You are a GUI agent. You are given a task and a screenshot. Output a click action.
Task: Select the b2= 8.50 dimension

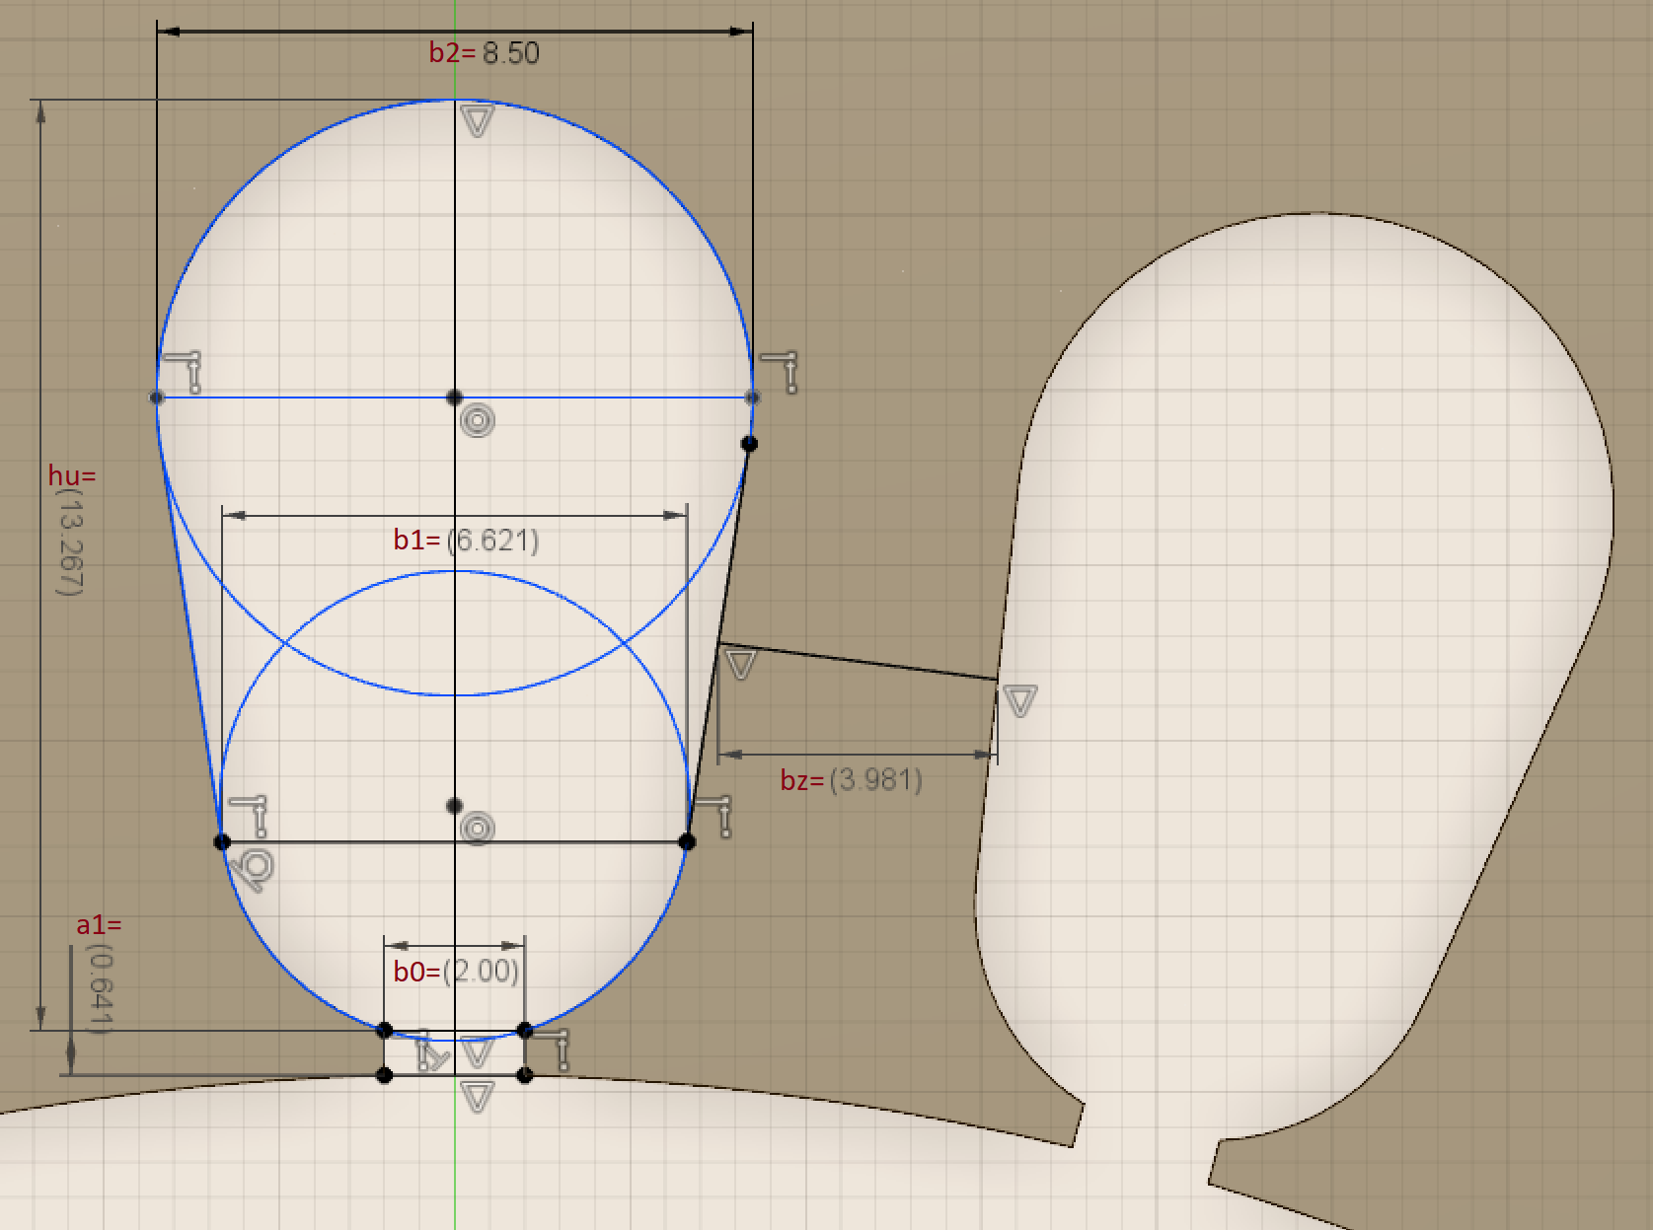click(484, 52)
